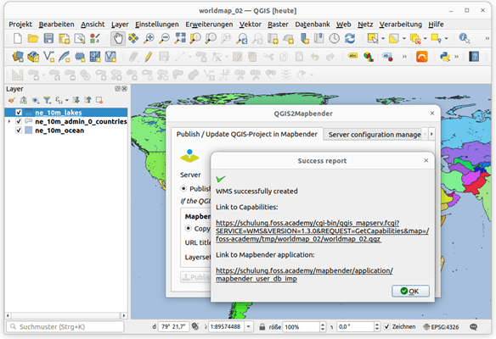The height and width of the screenshot is (339, 496).
Task: Open the expand-all dropdown in Layer panel
Action: tap(67, 100)
